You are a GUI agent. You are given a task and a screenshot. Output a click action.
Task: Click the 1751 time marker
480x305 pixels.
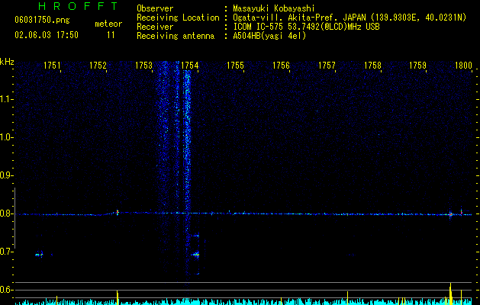pyautogui.click(x=52, y=66)
